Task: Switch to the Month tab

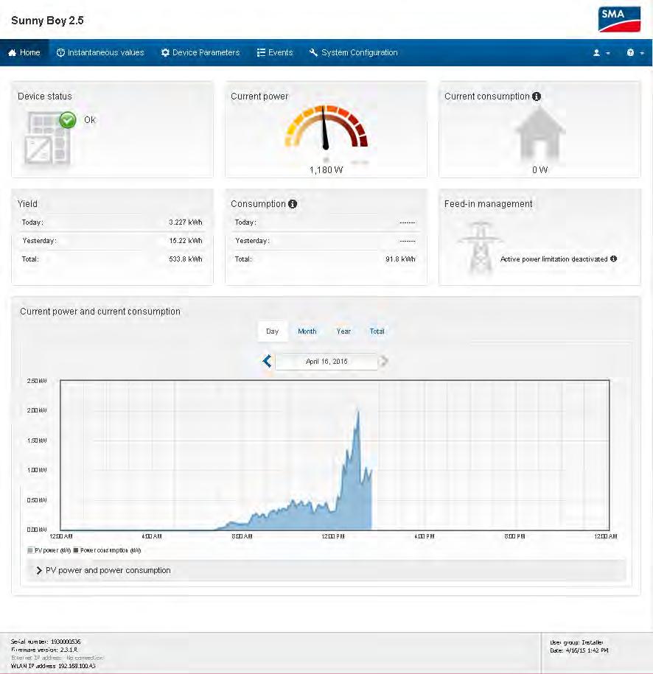Action: click(307, 331)
